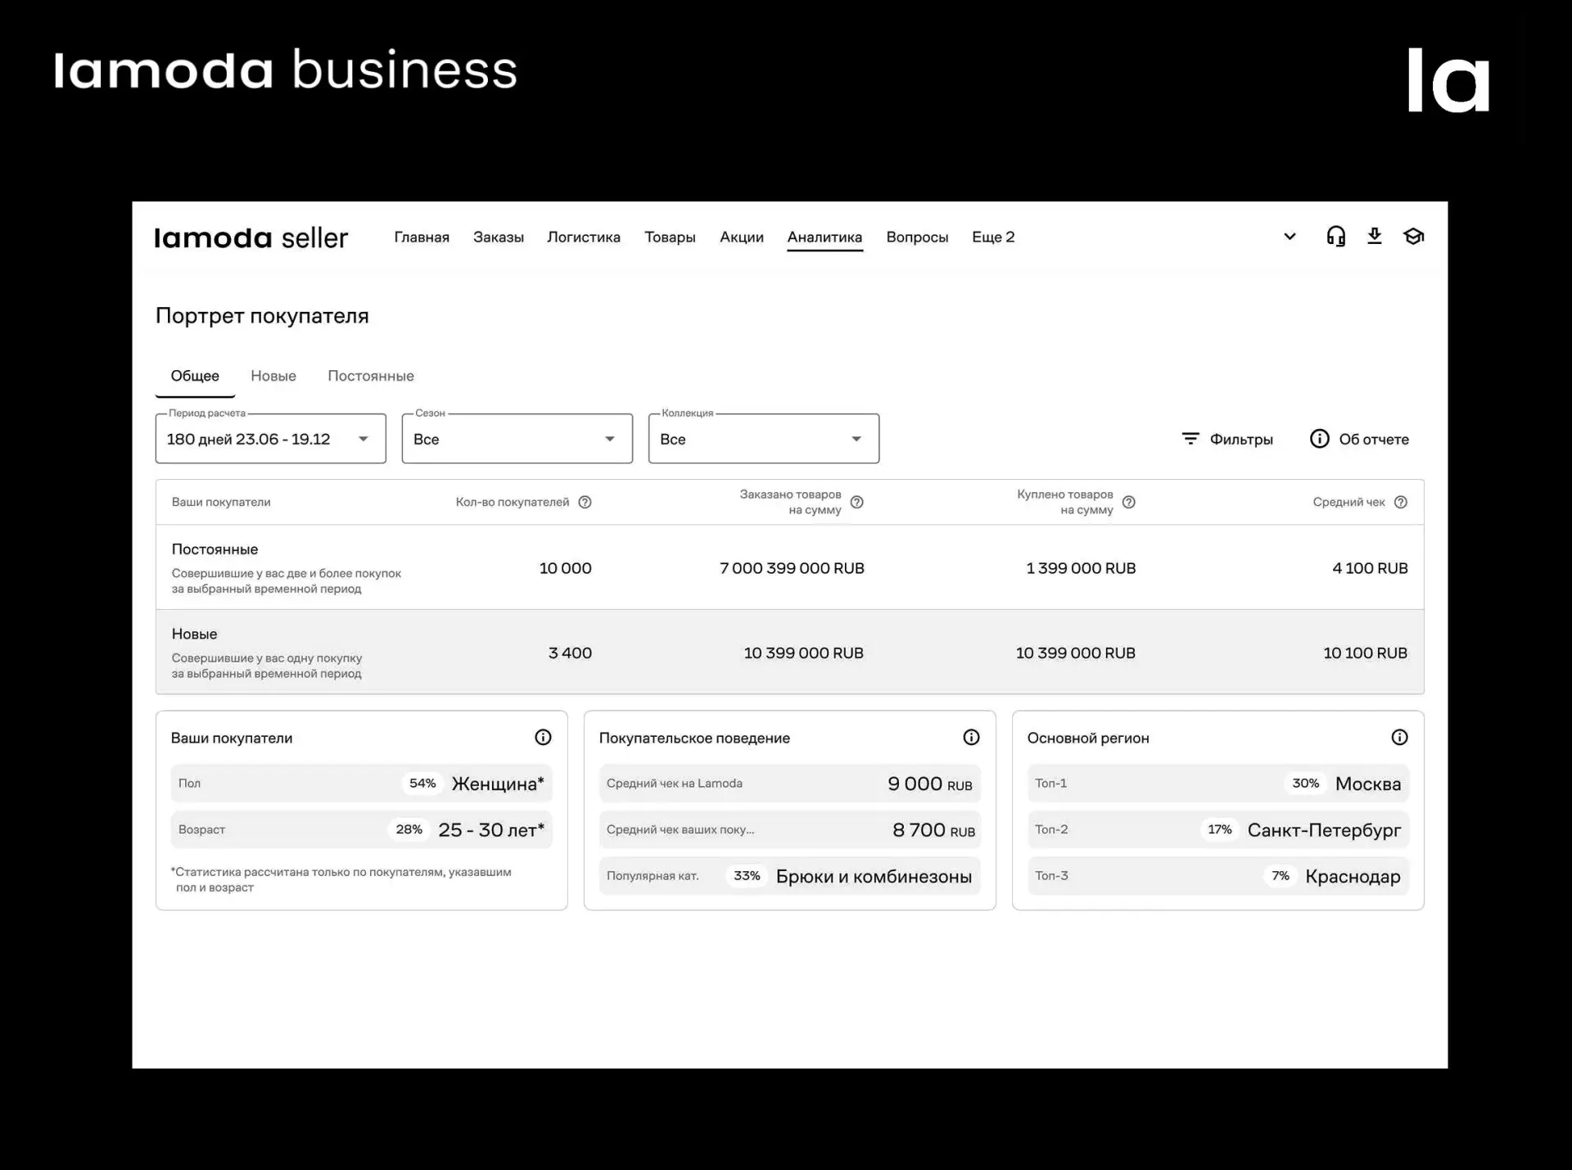Click the Женщина* gender row
This screenshot has width=1572, height=1170.
(x=361, y=784)
